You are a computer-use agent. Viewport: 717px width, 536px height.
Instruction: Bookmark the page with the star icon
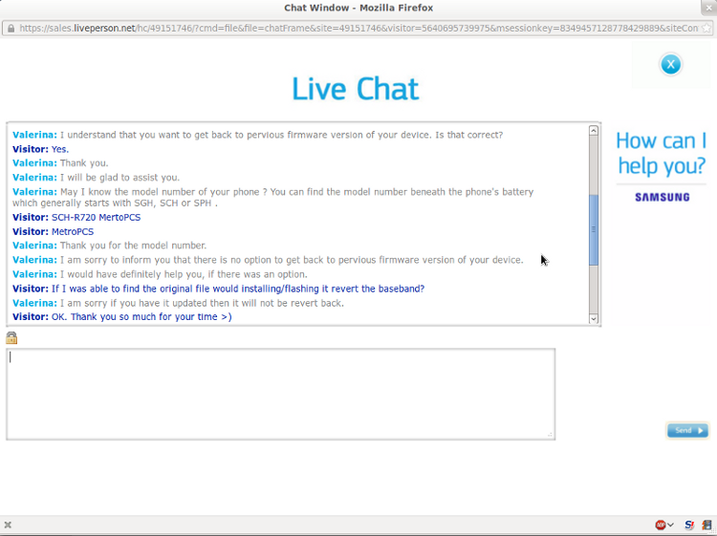tap(706, 29)
